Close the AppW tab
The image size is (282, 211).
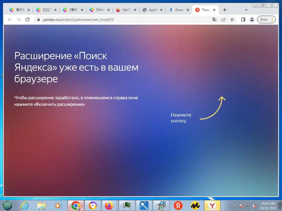[161, 10]
